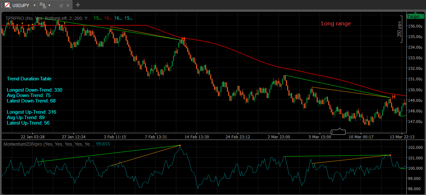Detach the USDJPY chart into a window

tap(61, 5)
